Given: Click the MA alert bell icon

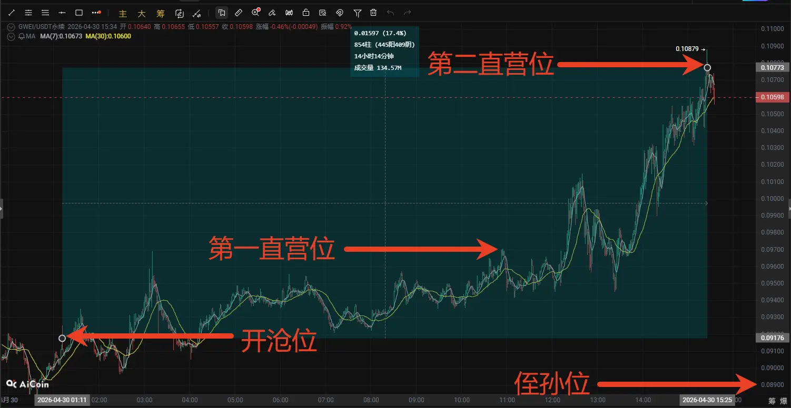Looking at the screenshot, I should tap(22, 36).
